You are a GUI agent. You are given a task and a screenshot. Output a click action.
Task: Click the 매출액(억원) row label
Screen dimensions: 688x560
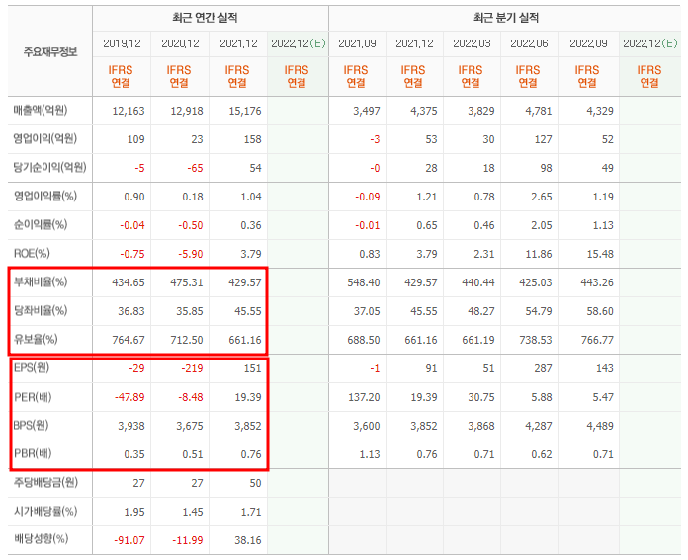[x=41, y=110]
